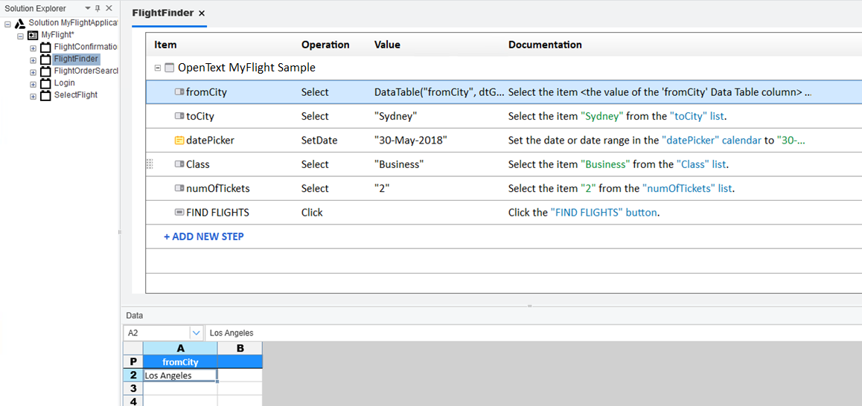Expand the FlightOrderSearch tree node
This screenshot has width=862, height=406.
click(33, 72)
